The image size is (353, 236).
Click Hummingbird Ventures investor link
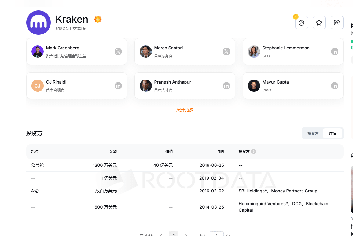[263, 204]
